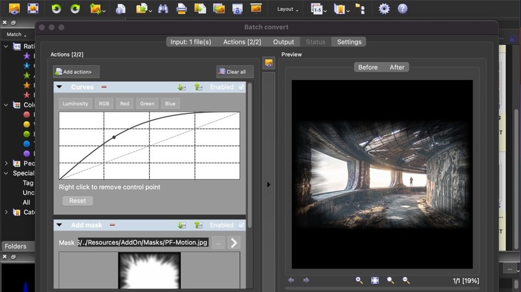The height and width of the screenshot is (292, 521).
Task: Collapse the Add mask action with its triangle
Action: pyautogui.click(x=59, y=225)
